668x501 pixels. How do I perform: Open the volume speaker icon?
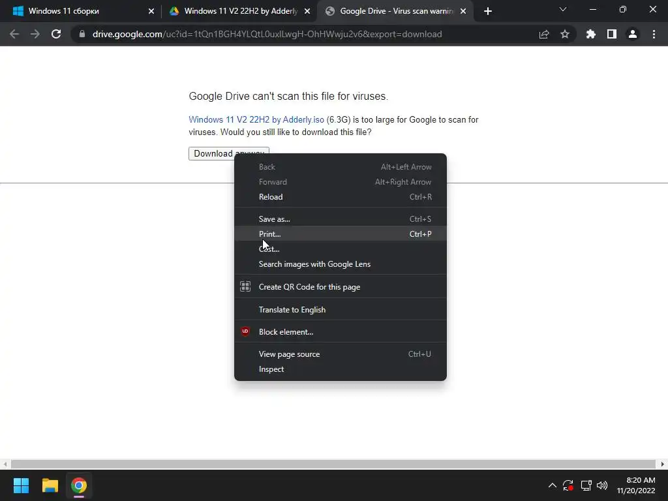[602, 485]
